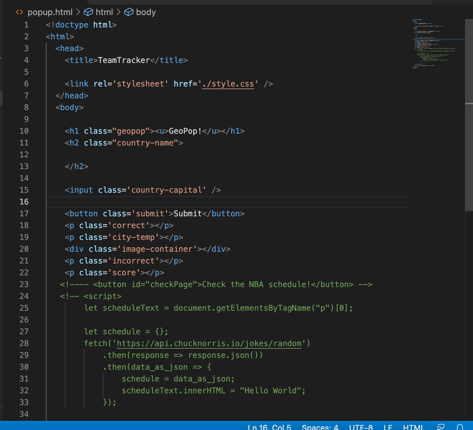Click the 'score' class value
The height and width of the screenshot is (430, 473).
tap(124, 273)
